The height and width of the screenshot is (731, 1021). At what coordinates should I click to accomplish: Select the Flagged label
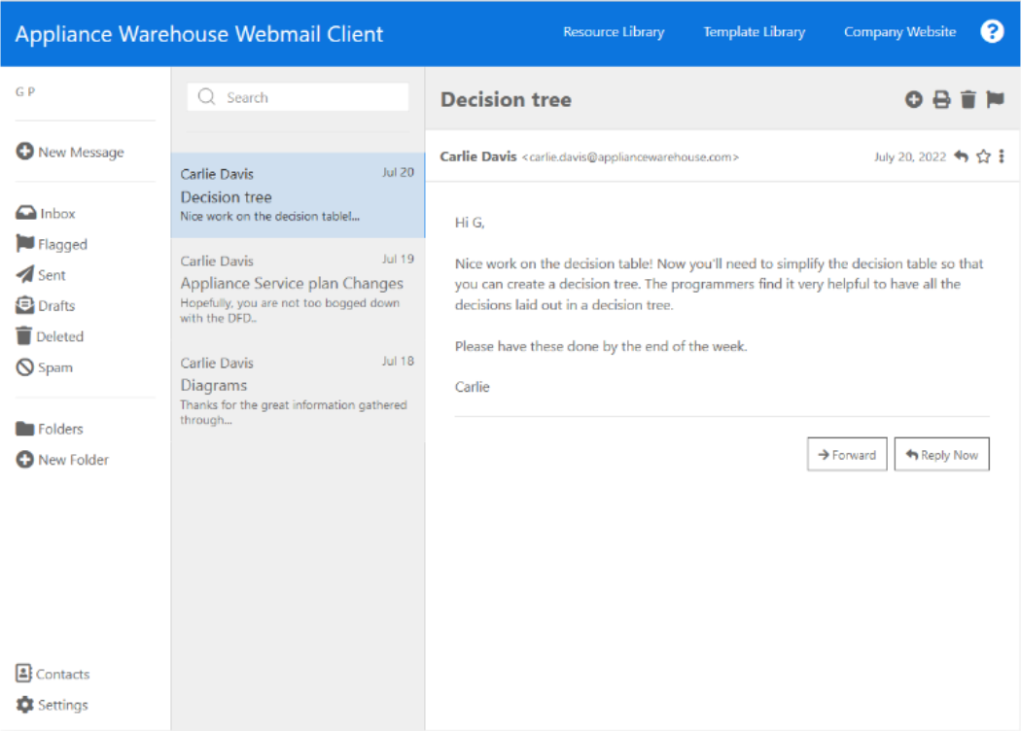(62, 244)
